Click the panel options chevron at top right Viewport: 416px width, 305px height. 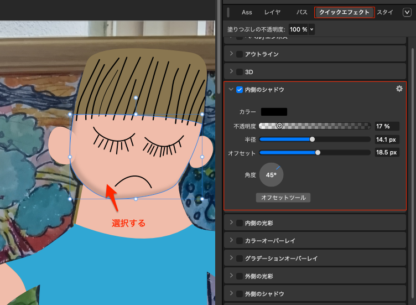click(407, 12)
